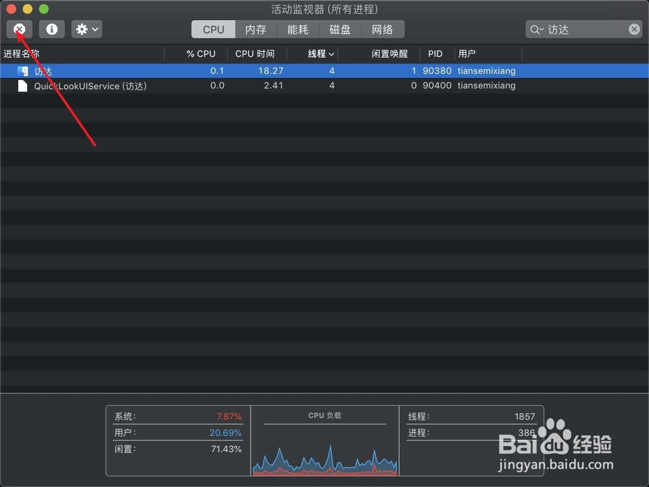Click the gear settings icon in toolbar
Viewport: 649px width, 487px height.
coord(80,29)
